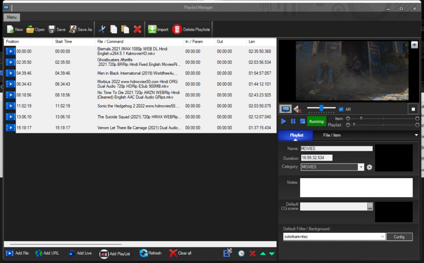Click the Running status toggle
The width and height of the screenshot is (424, 263).
(317, 121)
